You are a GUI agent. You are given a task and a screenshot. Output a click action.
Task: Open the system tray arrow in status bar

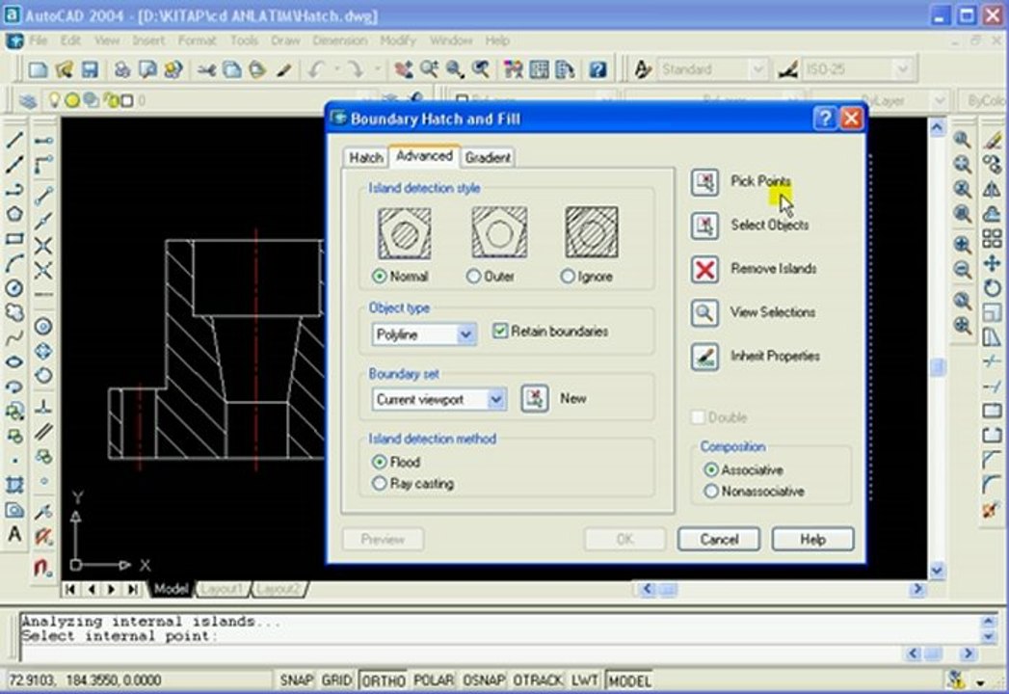coord(981,681)
